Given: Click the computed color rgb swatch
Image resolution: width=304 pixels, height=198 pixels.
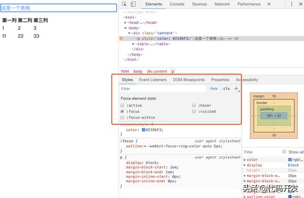Looking at the screenshot, I should 290,160.
